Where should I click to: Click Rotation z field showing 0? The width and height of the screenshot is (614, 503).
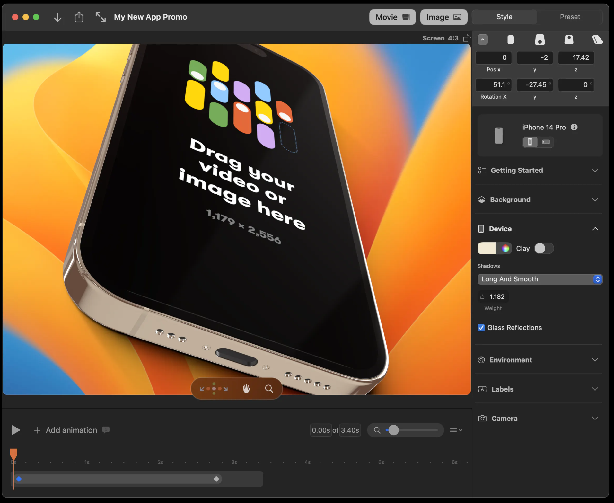(576, 85)
